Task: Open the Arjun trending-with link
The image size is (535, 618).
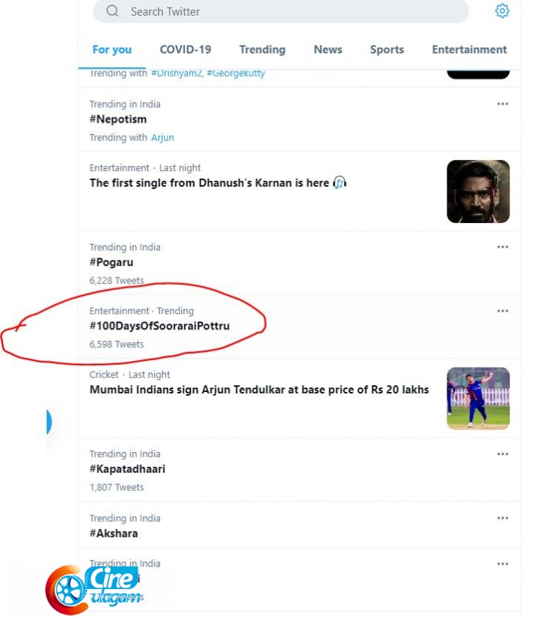Action: (x=163, y=138)
